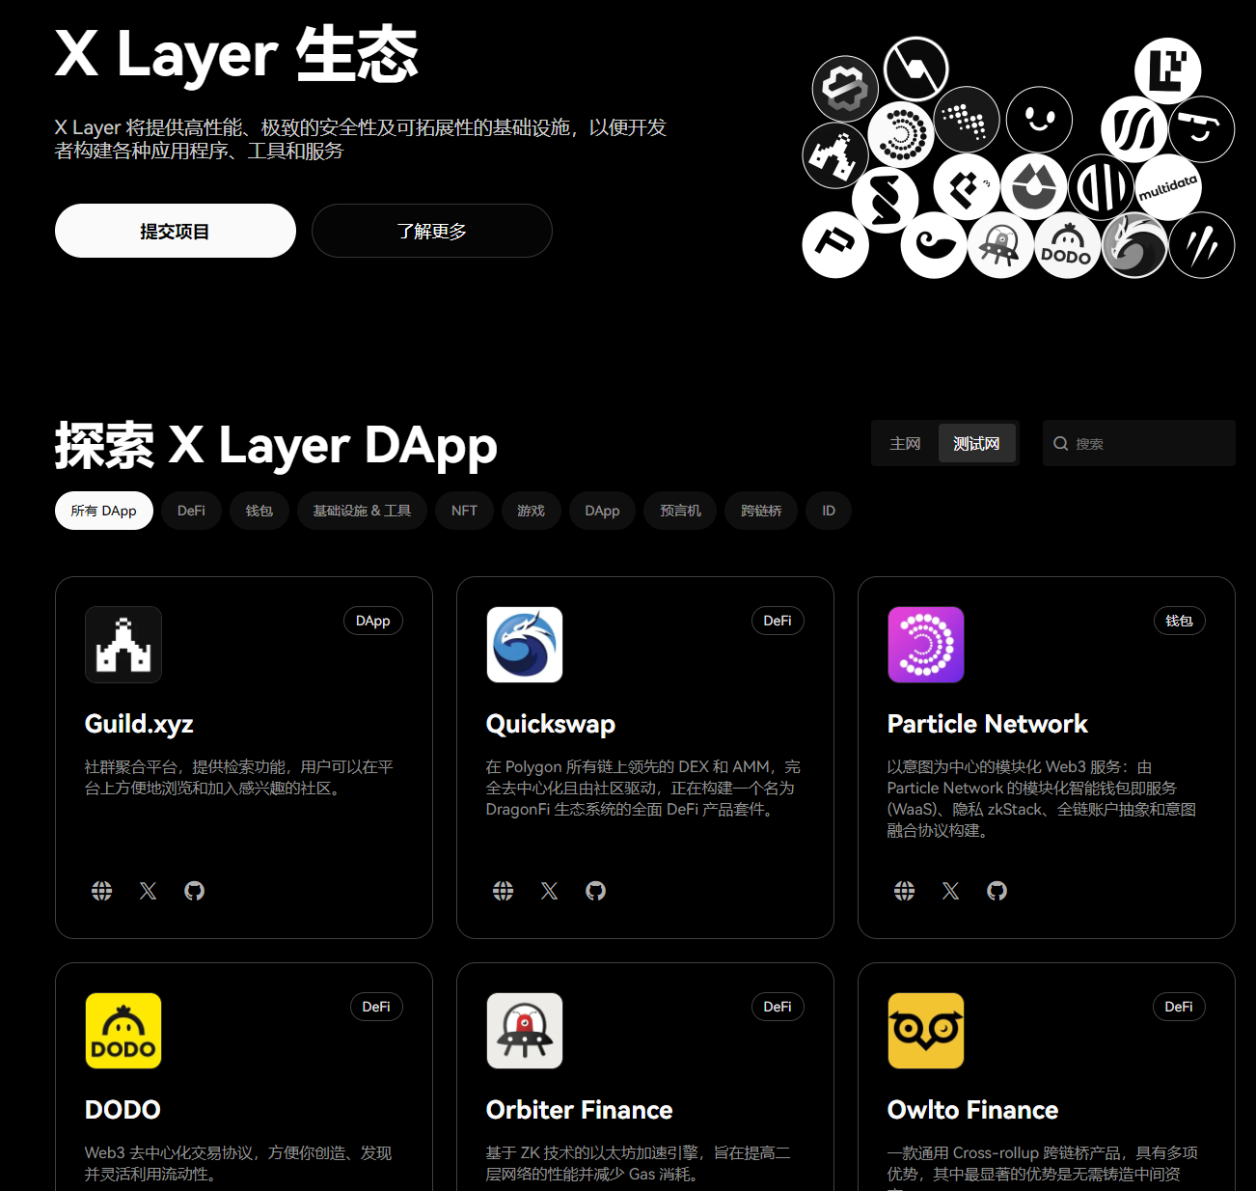Select the 测试网 network toggle
Screen dimensions: 1256x1191
pos(976,444)
